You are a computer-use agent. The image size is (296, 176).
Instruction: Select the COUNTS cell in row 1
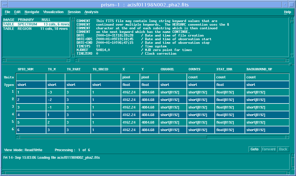click(200, 92)
